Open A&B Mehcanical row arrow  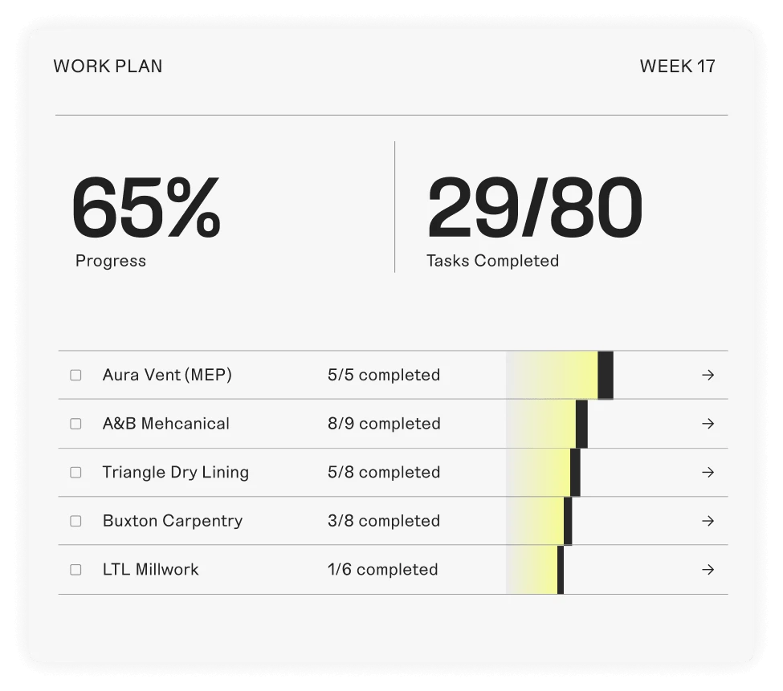[x=708, y=424]
